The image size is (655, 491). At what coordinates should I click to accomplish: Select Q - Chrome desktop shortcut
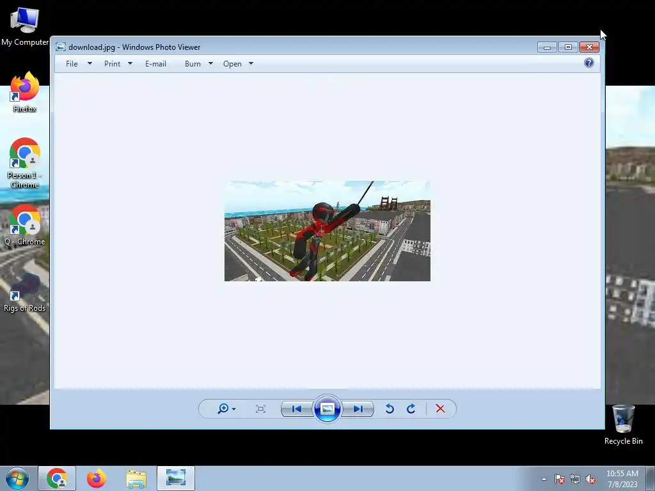tap(25, 225)
